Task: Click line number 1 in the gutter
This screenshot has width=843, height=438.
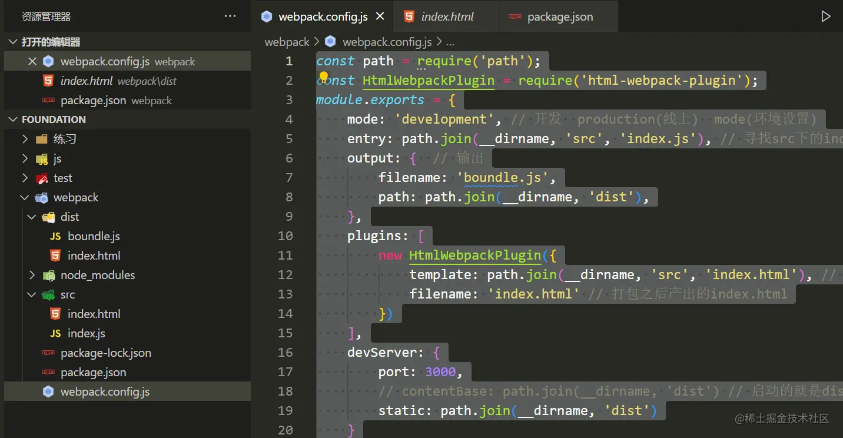Action: click(289, 61)
